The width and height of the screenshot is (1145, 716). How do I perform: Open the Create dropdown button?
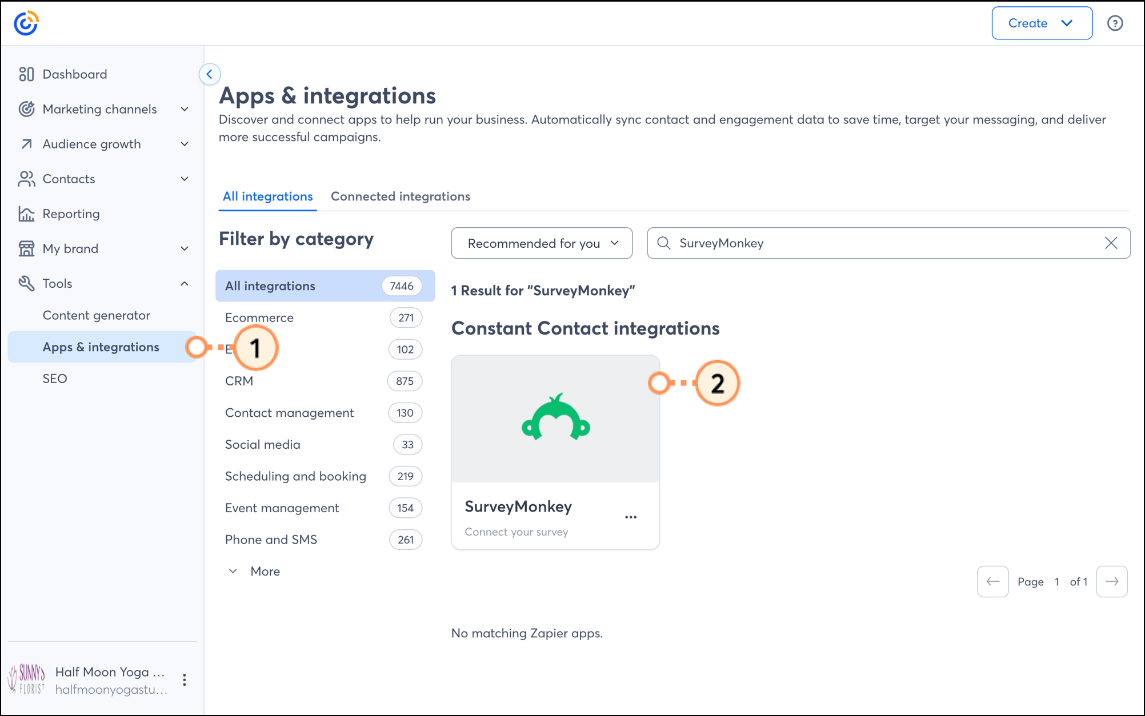(x=1042, y=23)
